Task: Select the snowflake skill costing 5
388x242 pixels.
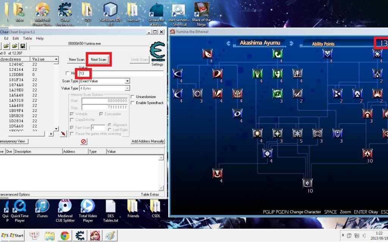Action: click(297, 133)
